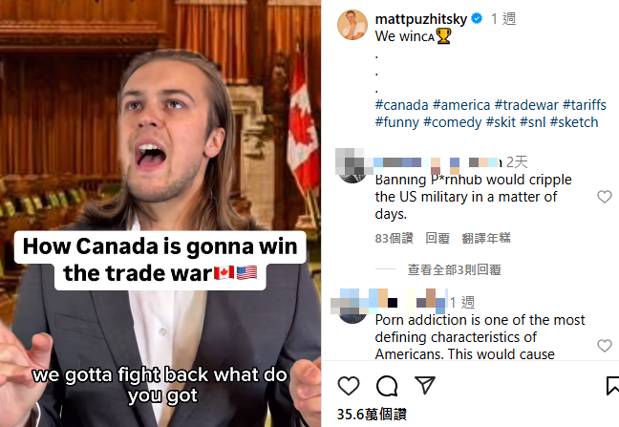This screenshot has width=619, height=427.
Task: Click the mattpuzhitsky username link
Action: (x=421, y=18)
